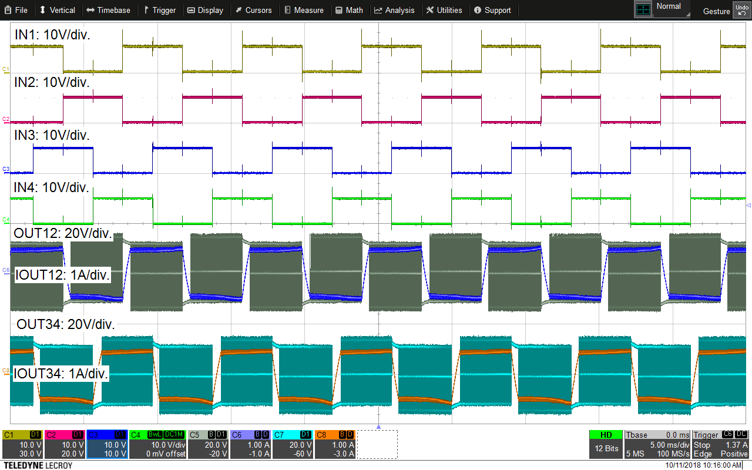Screen dimensions: 752x470
Task: Toggle the C4 channel descriptor box
Action: [x=157, y=444]
